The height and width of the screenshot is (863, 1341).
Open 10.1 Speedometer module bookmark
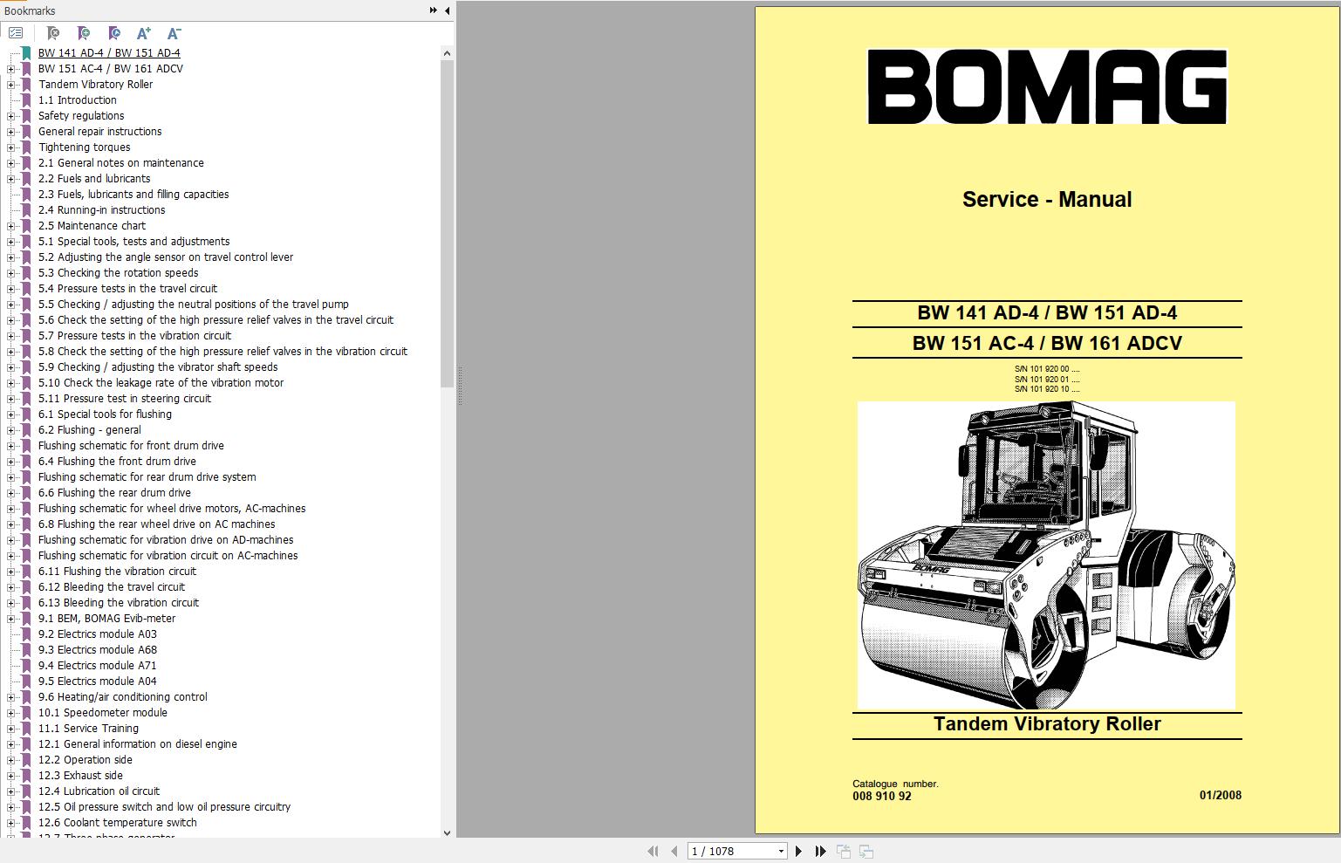tap(103, 713)
